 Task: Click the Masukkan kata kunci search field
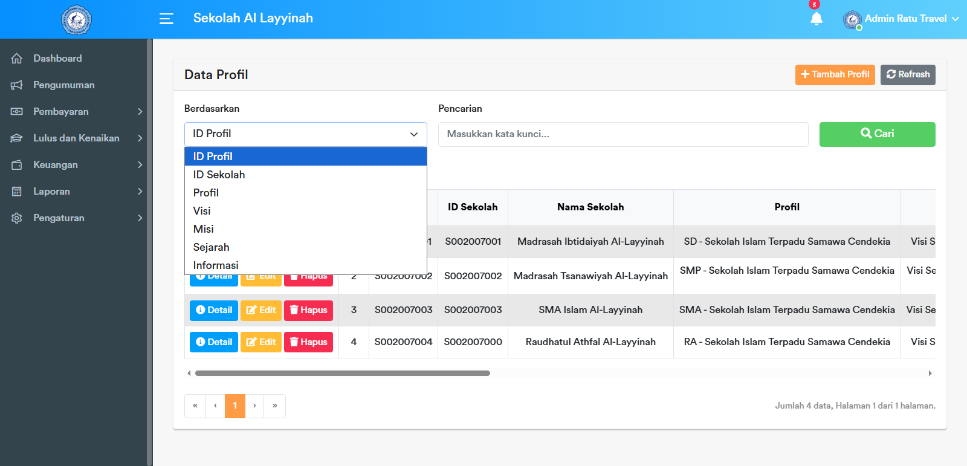[623, 134]
